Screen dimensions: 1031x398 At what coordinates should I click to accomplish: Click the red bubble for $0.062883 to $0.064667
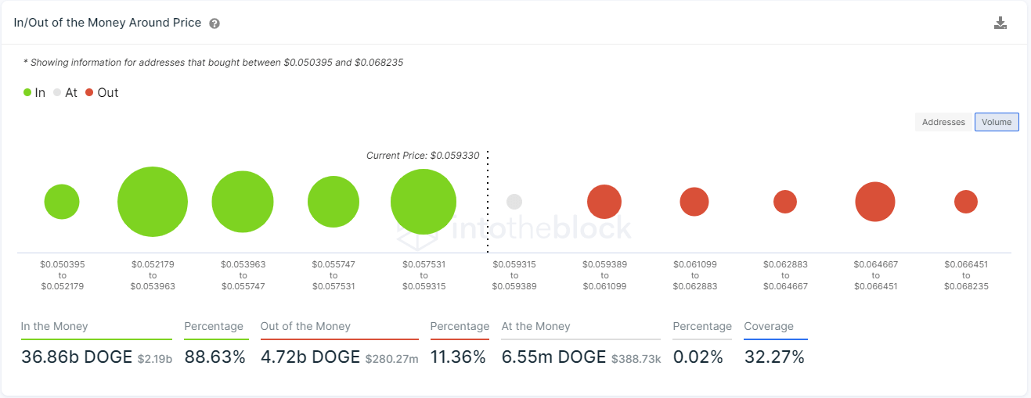785,202
